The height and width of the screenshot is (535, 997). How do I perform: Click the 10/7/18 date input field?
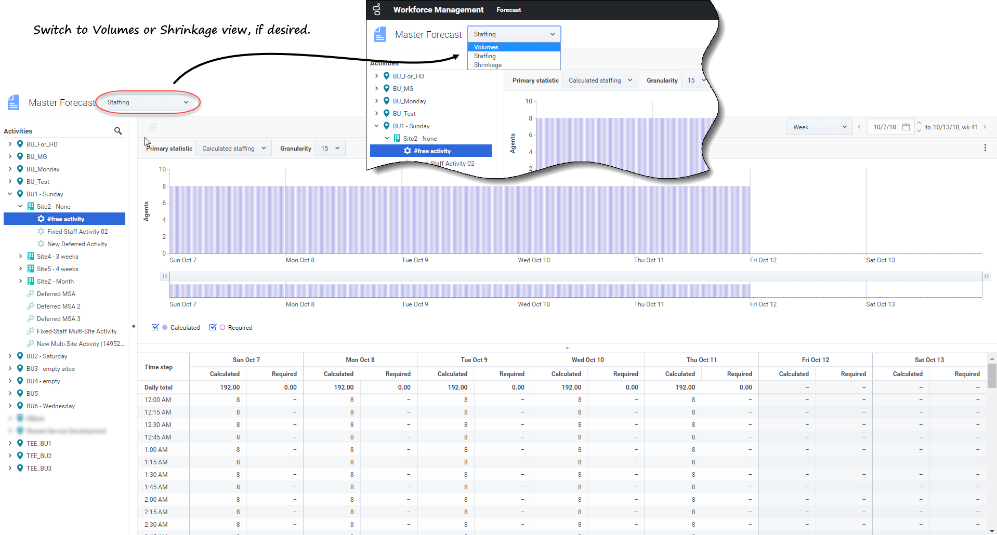(x=885, y=127)
